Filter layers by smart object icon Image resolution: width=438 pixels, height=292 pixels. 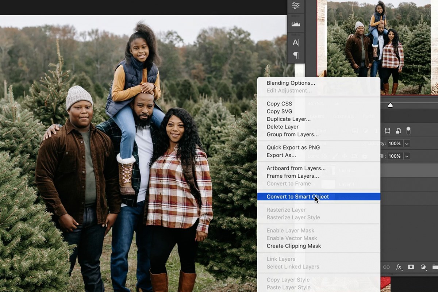[398, 131]
